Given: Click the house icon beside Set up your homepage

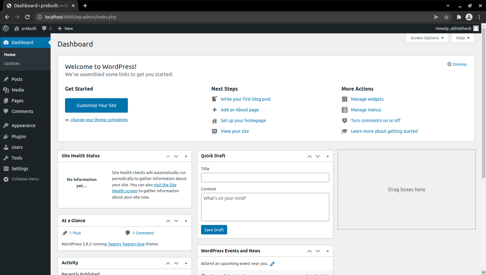Looking at the screenshot, I should coord(215,121).
